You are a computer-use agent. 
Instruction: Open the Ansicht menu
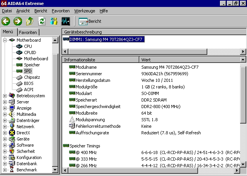(23, 11)
